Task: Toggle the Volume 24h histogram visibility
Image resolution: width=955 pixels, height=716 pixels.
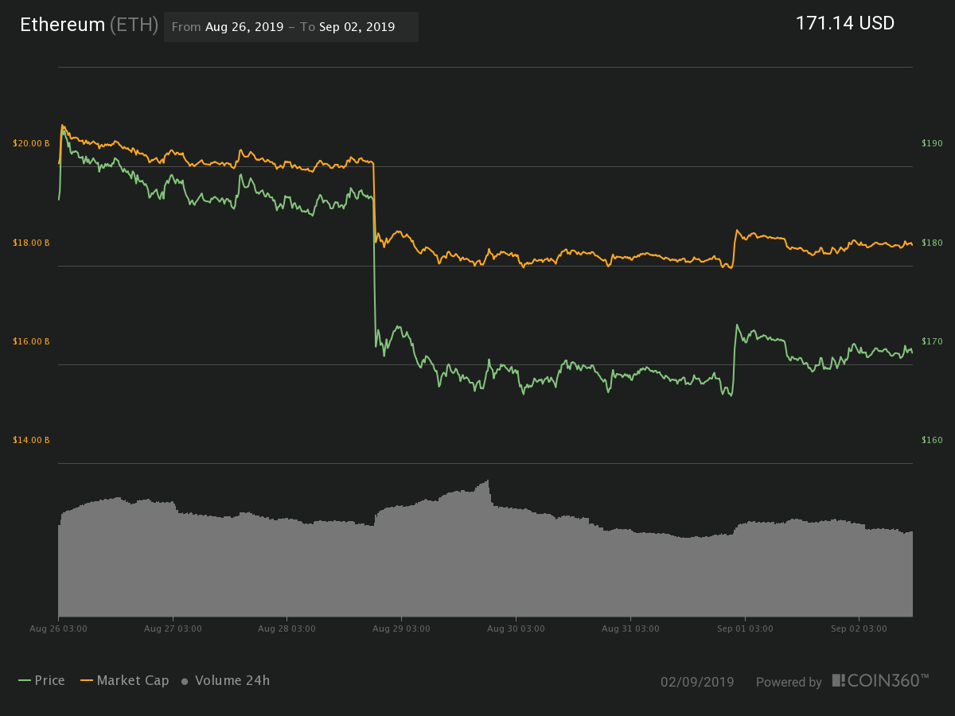Action: [232, 680]
